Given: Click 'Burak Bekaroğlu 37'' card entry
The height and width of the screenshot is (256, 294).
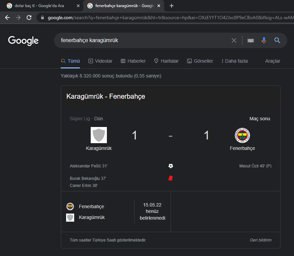Looking at the screenshot, I should (88, 179).
